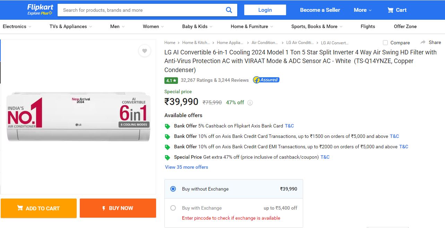Click the 4.1 star rating badge

coord(170,80)
